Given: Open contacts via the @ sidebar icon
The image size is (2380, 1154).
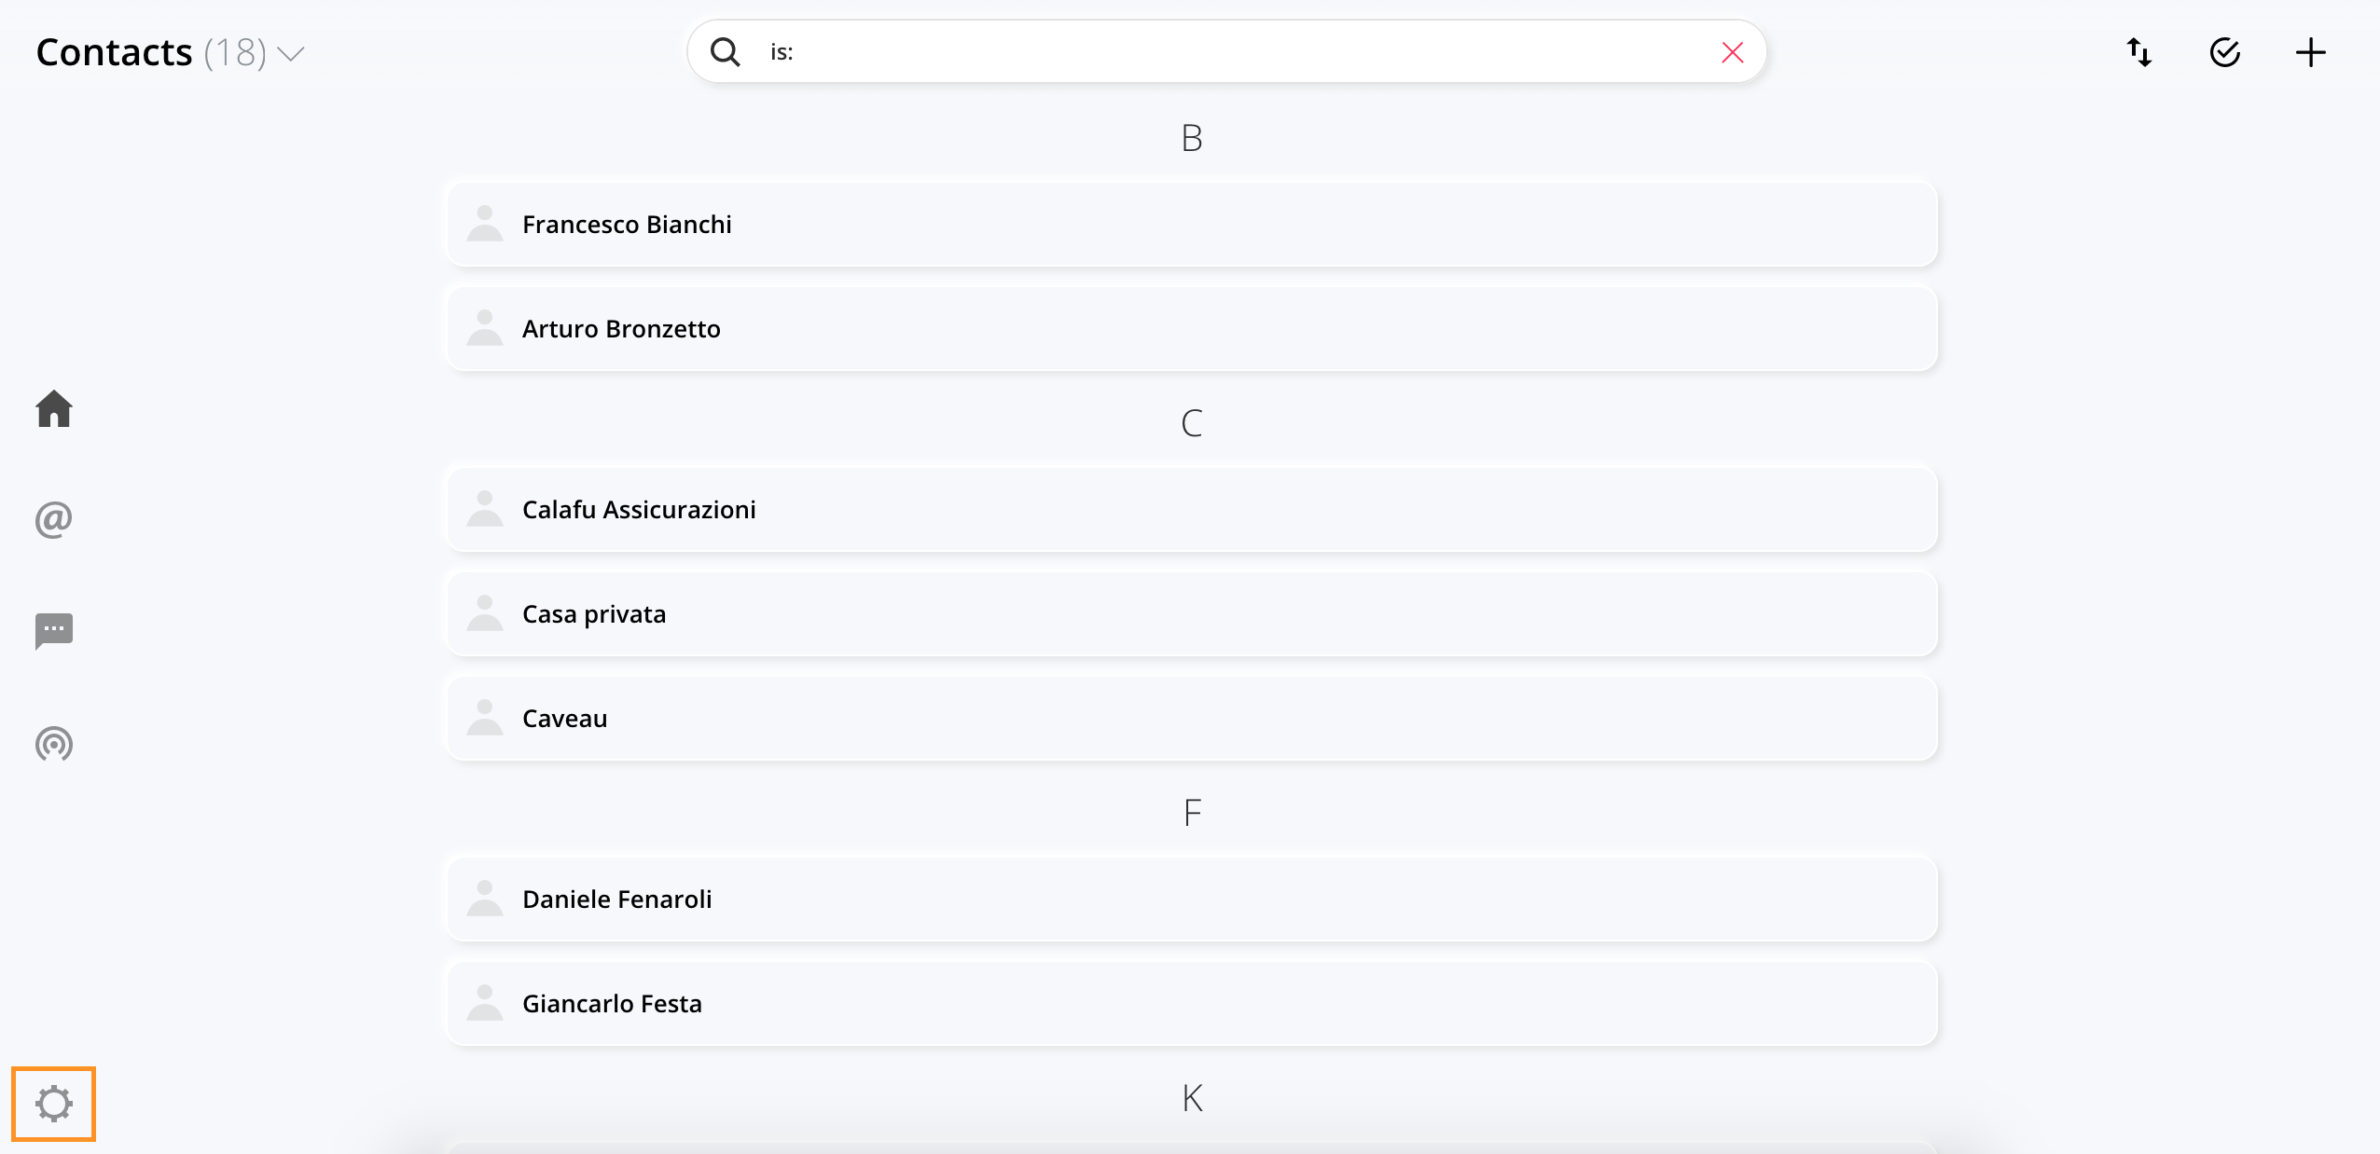Looking at the screenshot, I should tap(54, 519).
